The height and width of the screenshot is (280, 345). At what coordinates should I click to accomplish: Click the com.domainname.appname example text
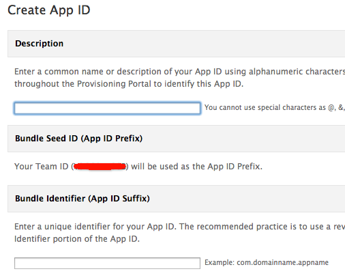tap(282, 263)
